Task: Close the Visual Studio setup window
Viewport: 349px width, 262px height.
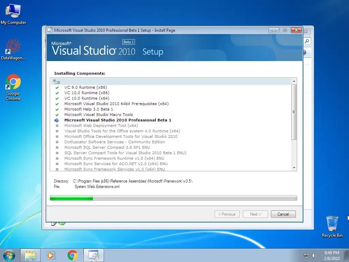Action: pyautogui.click(x=296, y=30)
